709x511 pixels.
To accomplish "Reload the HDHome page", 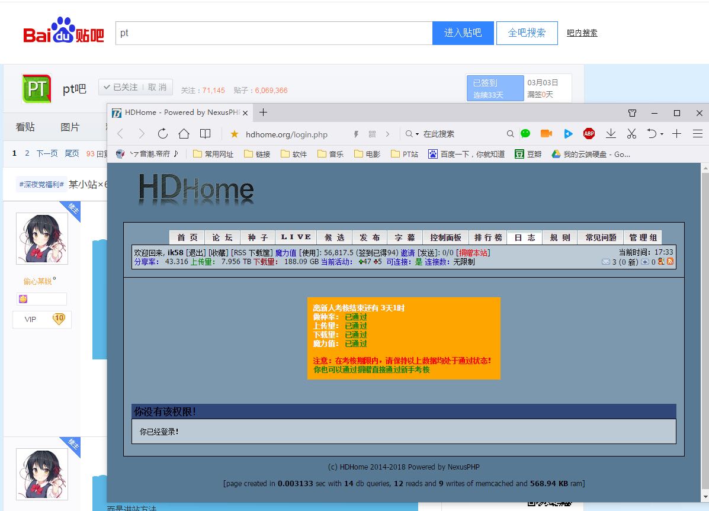I will click(163, 134).
